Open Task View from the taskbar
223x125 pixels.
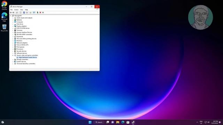click(108, 122)
